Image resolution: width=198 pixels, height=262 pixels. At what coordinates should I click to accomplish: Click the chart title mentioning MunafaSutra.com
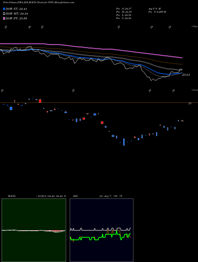coord(38,2)
